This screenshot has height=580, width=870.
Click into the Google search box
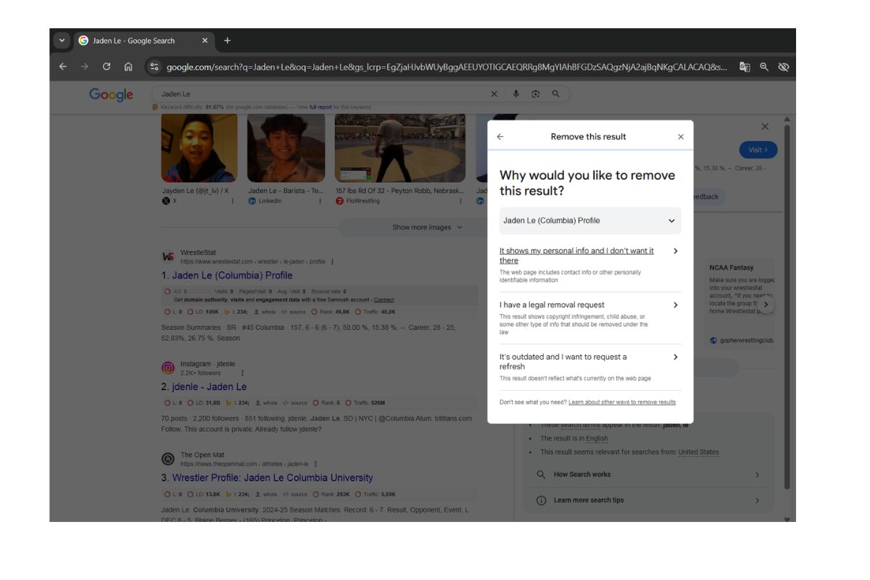[323, 94]
